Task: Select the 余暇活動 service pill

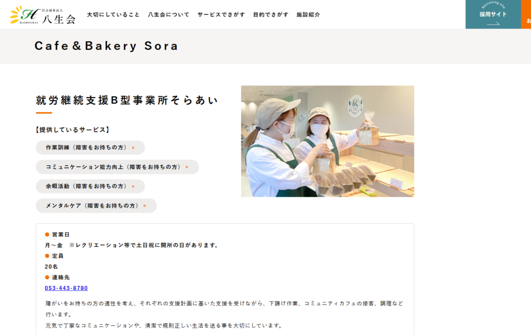Action: click(90, 186)
